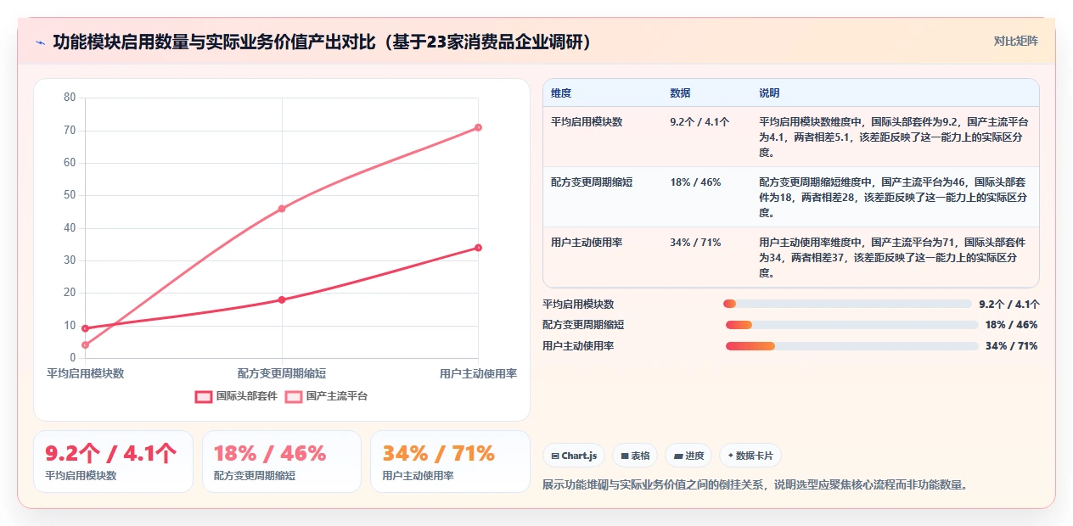1073x526 pixels.
Task: Click the 34% / 71% value beside progress bar
Action: pos(1011,346)
